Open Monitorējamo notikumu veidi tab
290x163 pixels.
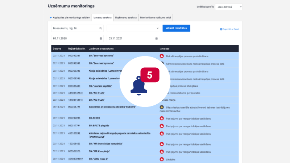click(x=156, y=17)
